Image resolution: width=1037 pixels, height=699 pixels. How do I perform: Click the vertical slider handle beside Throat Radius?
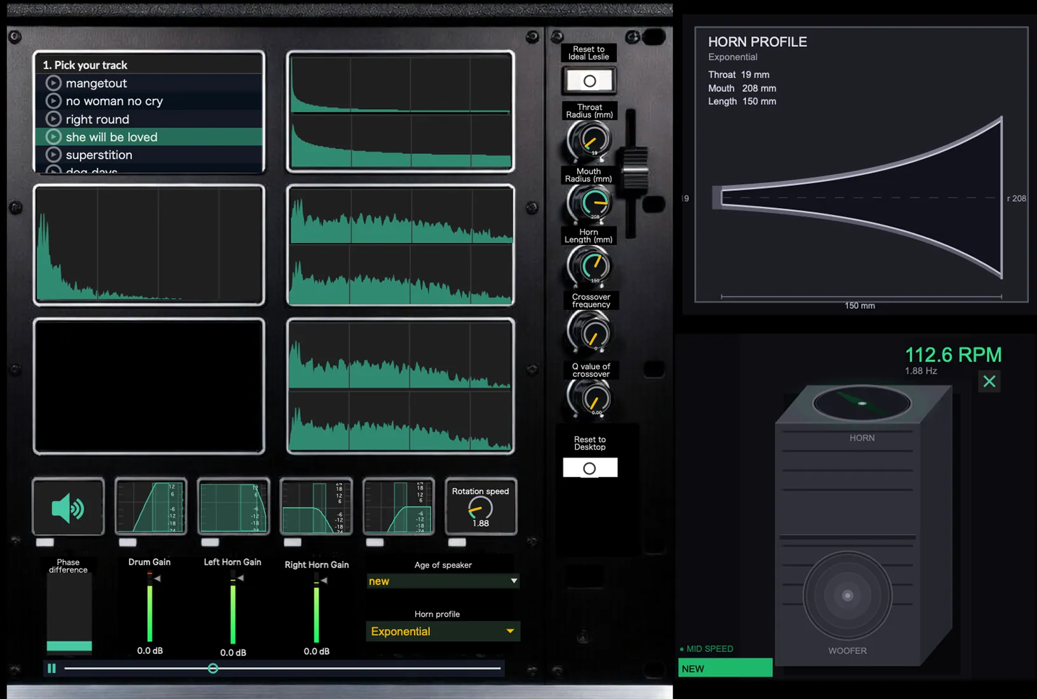point(634,169)
